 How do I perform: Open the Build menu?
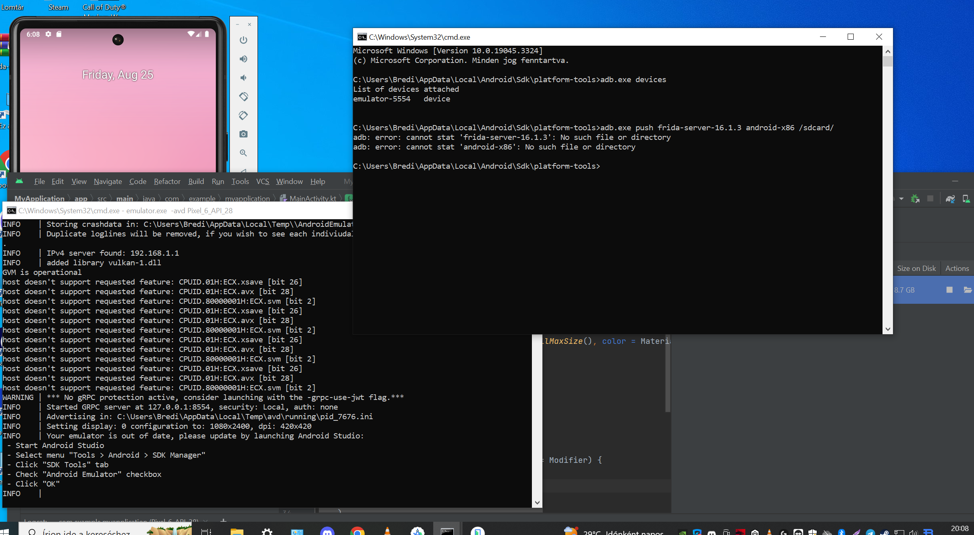196,182
